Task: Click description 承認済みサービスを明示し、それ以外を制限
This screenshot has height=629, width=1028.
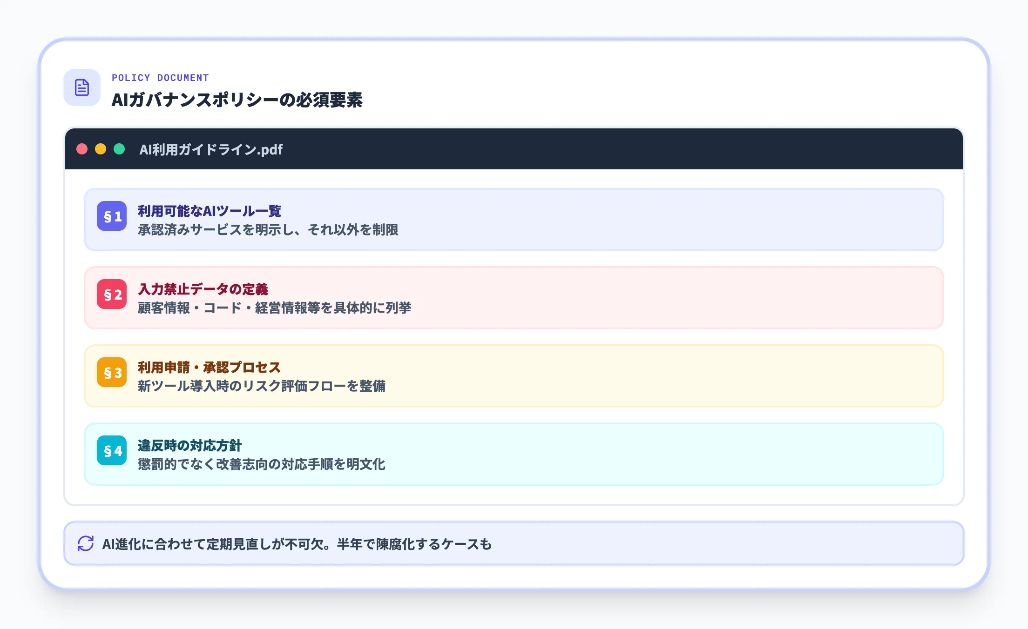Action: [x=268, y=229]
